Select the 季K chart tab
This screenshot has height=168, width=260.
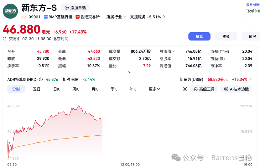114,89
